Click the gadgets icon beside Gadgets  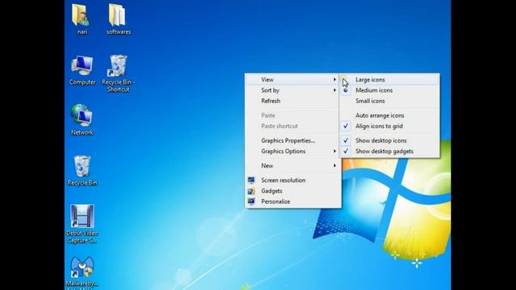[x=251, y=191]
